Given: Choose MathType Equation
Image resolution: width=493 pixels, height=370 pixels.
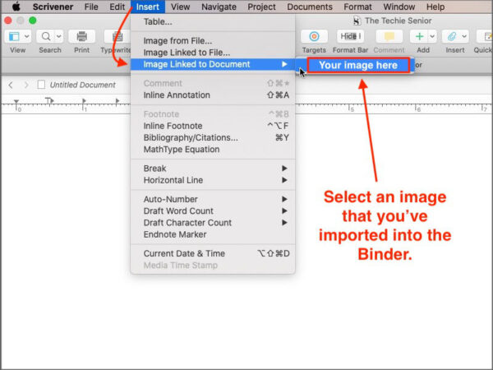Looking at the screenshot, I should point(213,150).
